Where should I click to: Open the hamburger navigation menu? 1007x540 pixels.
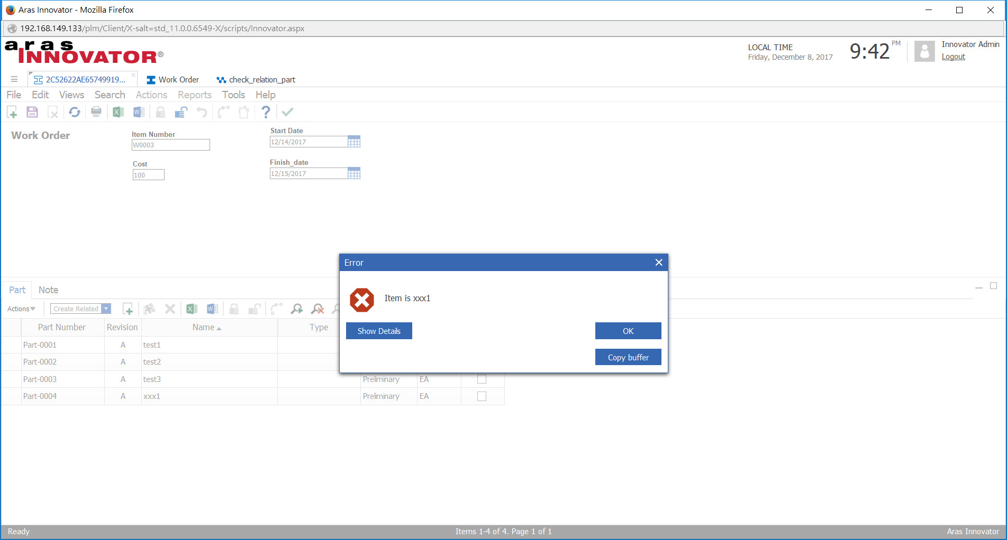point(14,79)
